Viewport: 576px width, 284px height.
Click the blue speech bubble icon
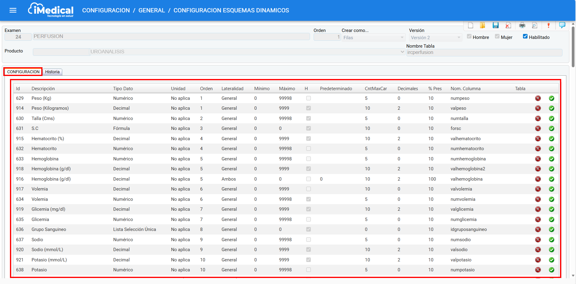coord(562,25)
